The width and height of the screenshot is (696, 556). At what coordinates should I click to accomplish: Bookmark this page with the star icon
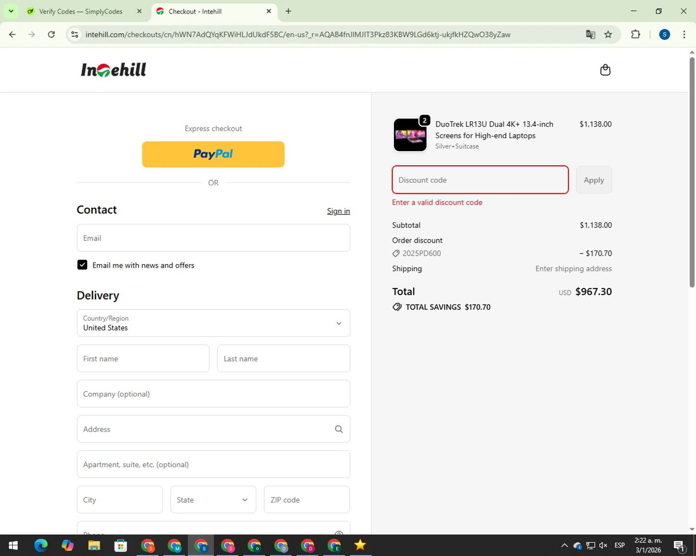coord(608,34)
